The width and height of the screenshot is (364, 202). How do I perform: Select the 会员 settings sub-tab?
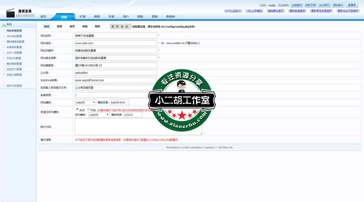point(72,27)
